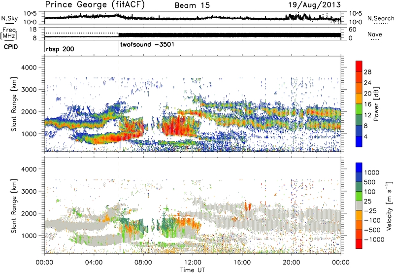Click the '4000' tick on the power panel
Viewport: 394px width, 273px height.
pyautogui.click(x=29, y=68)
